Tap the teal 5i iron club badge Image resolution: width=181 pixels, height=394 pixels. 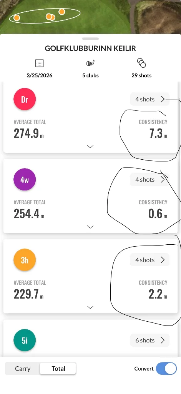tap(25, 340)
